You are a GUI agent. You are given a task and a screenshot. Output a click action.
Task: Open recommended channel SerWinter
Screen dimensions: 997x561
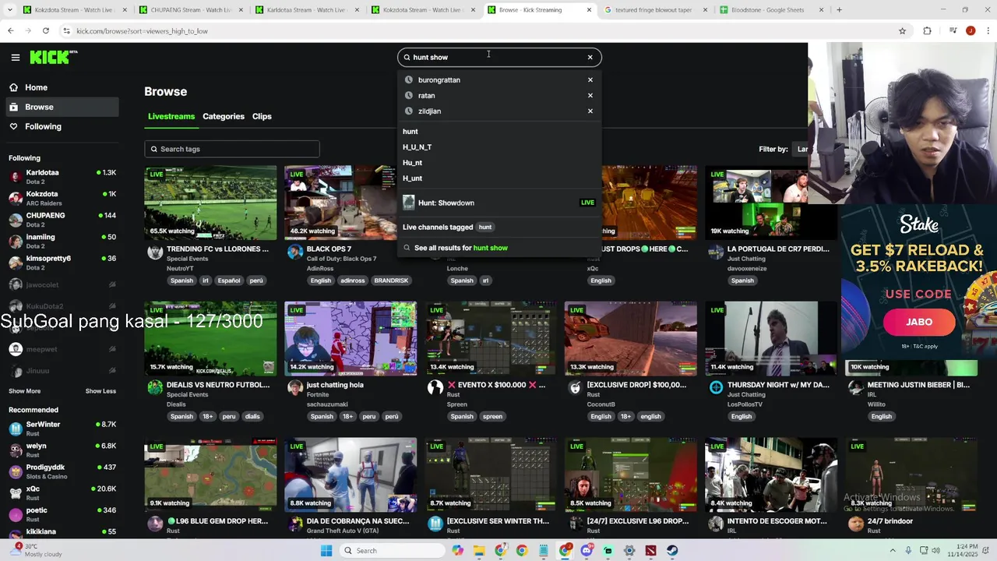[x=62, y=428]
